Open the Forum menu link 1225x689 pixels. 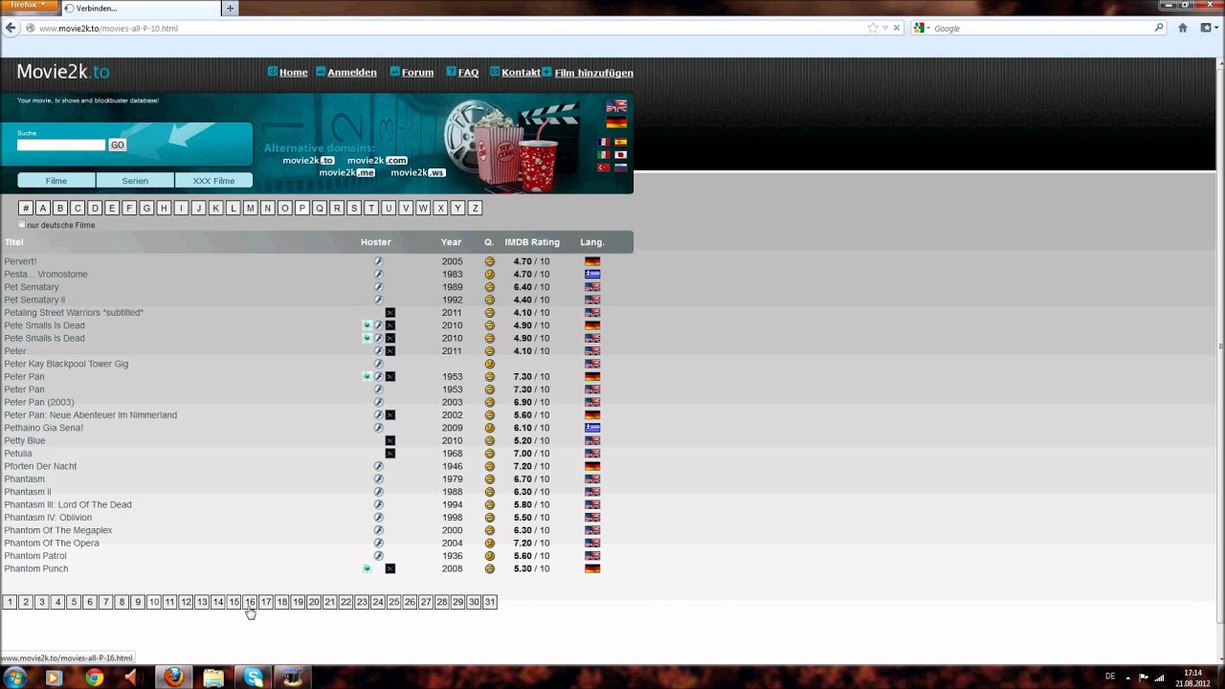(x=417, y=73)
